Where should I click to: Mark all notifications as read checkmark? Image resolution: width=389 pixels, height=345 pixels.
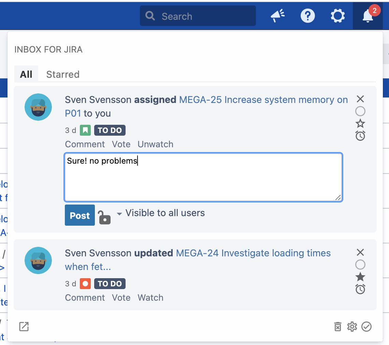[366, 327]
